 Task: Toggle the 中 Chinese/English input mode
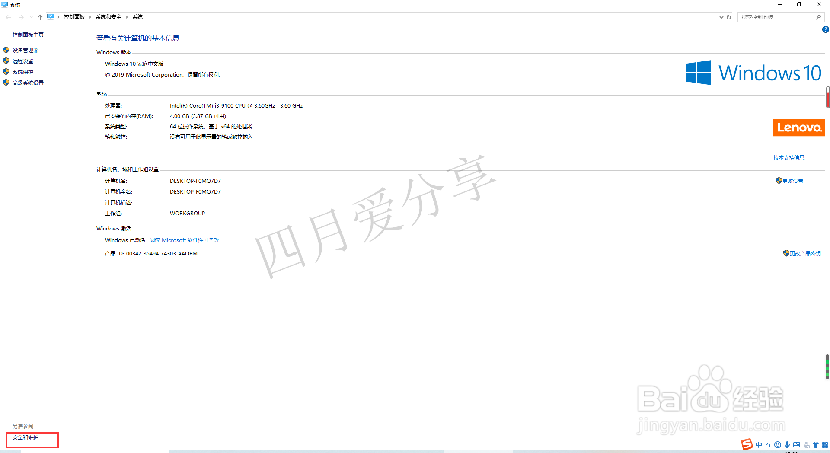759,445
